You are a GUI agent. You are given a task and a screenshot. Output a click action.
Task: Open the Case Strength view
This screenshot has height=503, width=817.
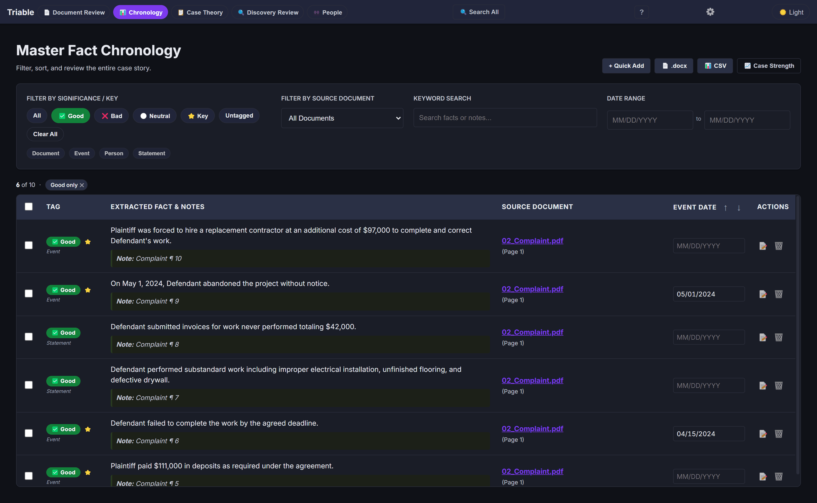coord(769,66)
